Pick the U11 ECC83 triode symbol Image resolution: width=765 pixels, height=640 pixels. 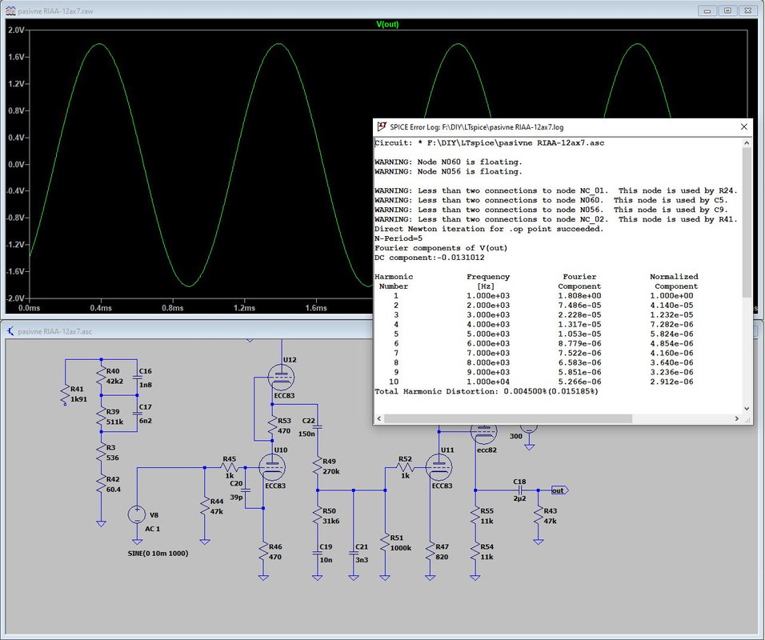439,467
